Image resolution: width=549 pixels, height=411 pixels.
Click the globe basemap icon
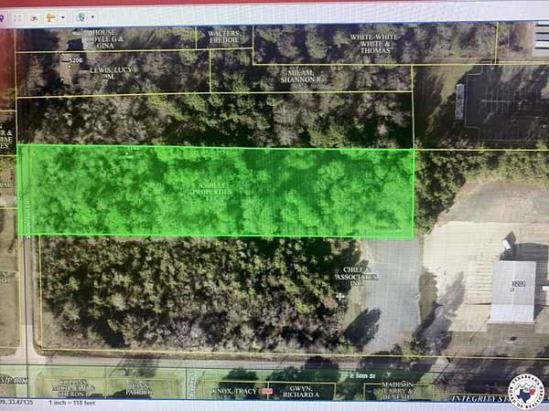click(x=81, y=16)
